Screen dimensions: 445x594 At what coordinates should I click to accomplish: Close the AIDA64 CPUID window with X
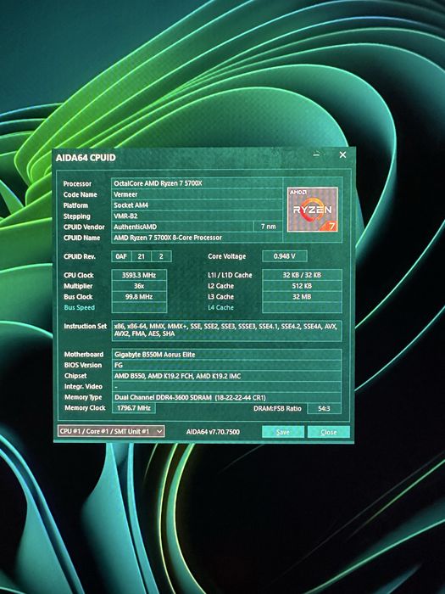[342, 154]
